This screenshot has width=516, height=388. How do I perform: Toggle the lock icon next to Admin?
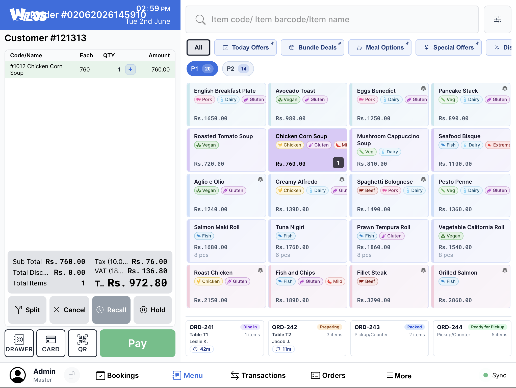point(72,375)
